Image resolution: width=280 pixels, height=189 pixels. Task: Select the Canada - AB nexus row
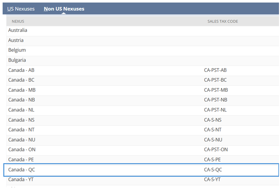tap(142, 70)
